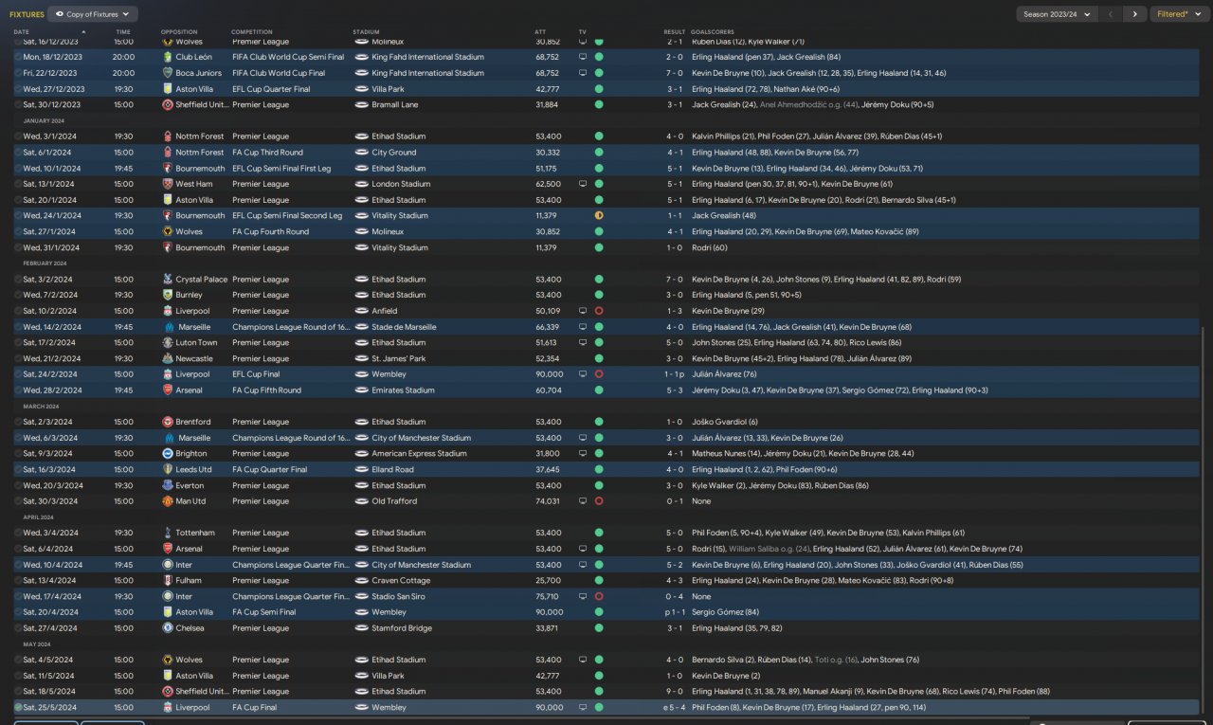
Task: Sort fixtures by the Opposition column header
Action: coord(179,32)
